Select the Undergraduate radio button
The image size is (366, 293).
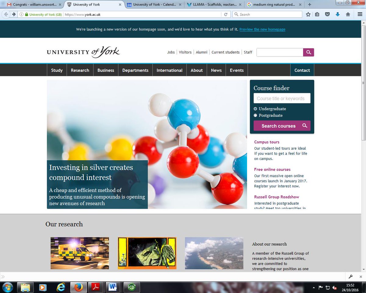pos(255,109)
